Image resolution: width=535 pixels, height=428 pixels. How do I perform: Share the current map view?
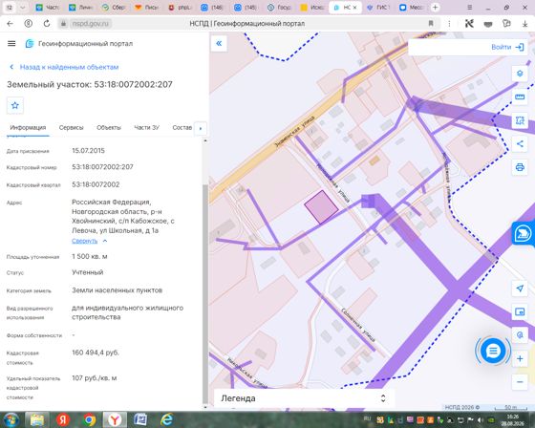[520, 143]
